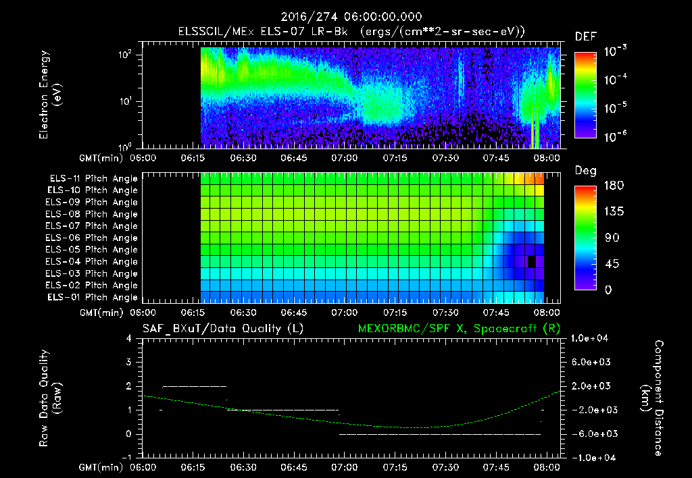Click the plot title timestamp 2016/274 06:00:00.000
This screenshot has width=692, height=478.
[351, 17]
